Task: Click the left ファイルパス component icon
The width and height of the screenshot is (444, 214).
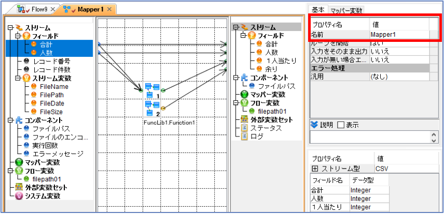Action: [x=27, y=129]
